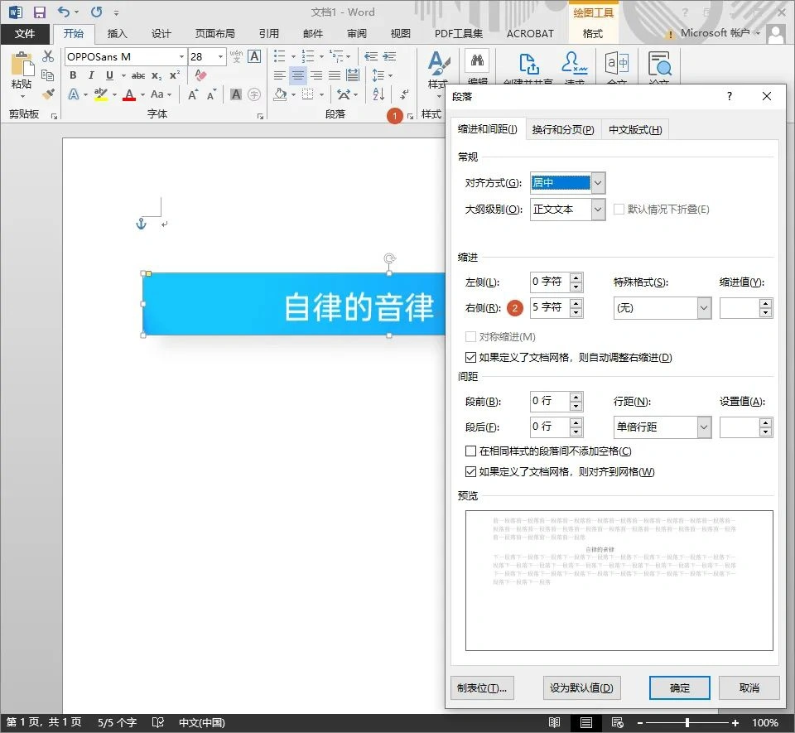Switch to the 换行和分页 tab
This screenshot has width=795, height=733.
[x=563, y=129]
